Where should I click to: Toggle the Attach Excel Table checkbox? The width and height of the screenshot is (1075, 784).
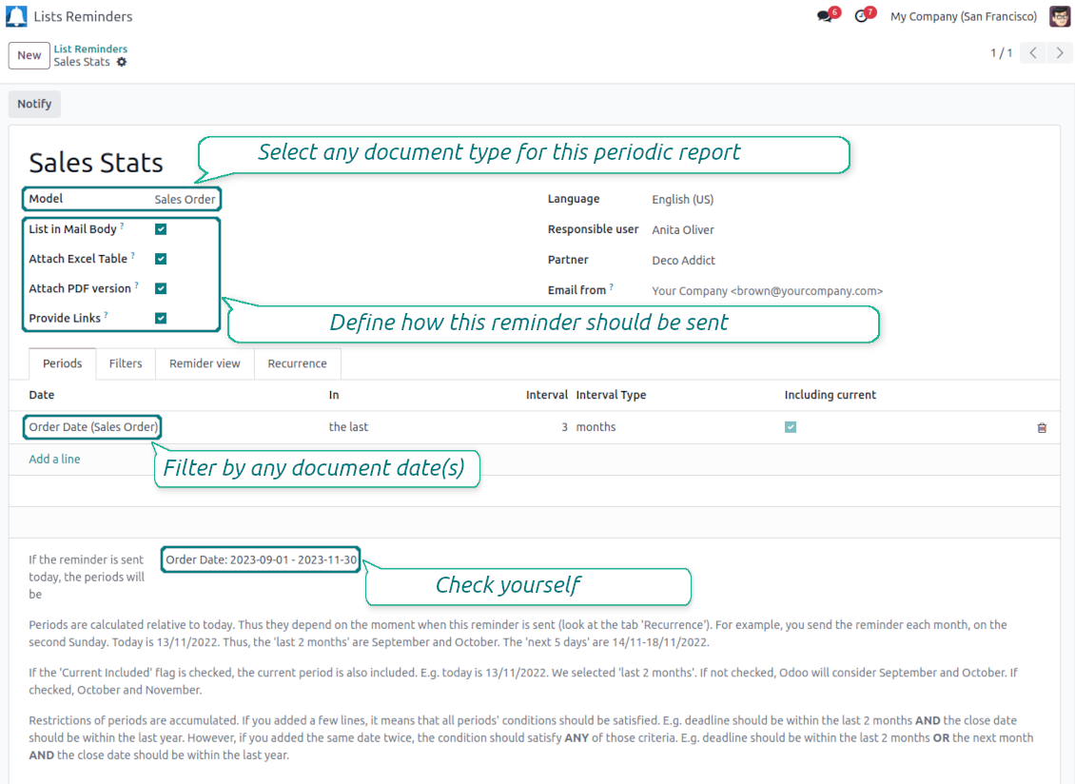(161, 259)
